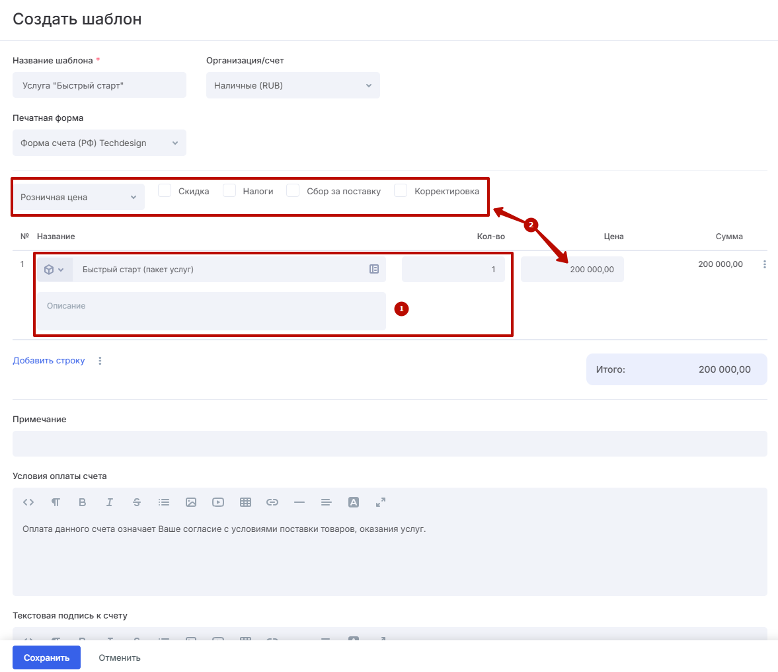Open Розничная цена price type dropdown
The width and height of the screenshot is (778, 672).
pyautogui.click(x=79, y=197)
